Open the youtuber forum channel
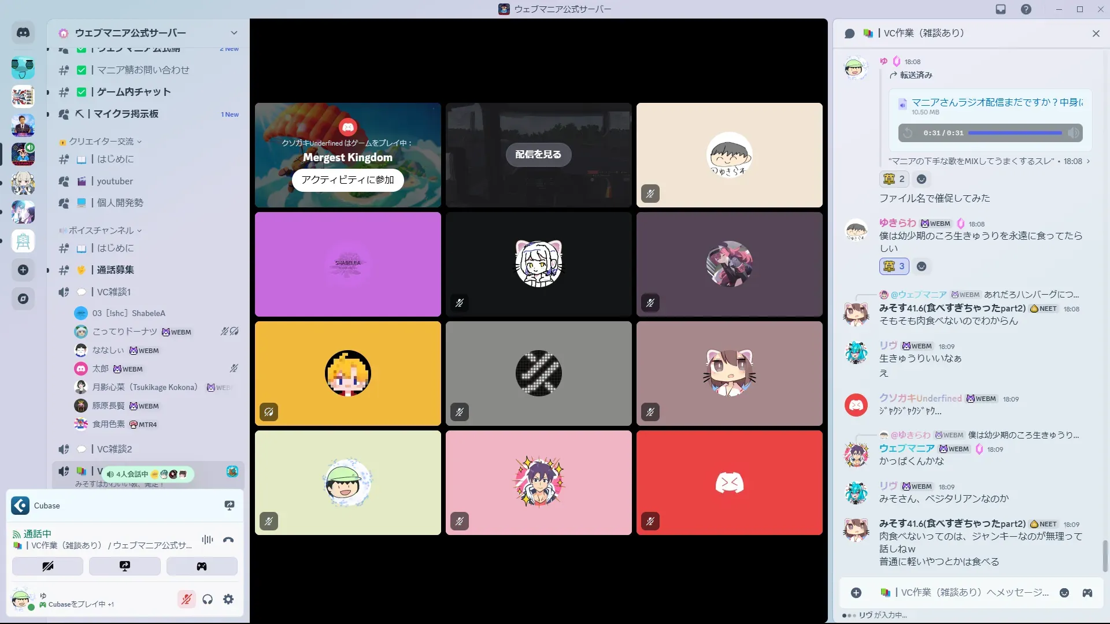The width and height of the screenshot is (1110, 624). [114, 181]
